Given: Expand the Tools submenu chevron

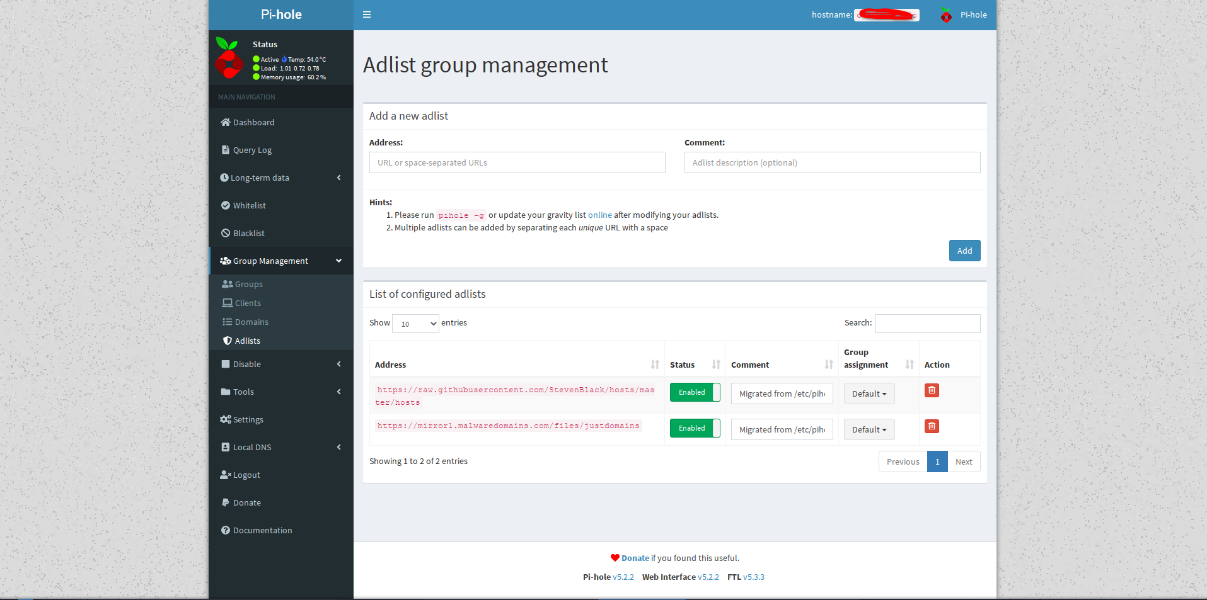Looking at the screenshot, I should 339,392.
